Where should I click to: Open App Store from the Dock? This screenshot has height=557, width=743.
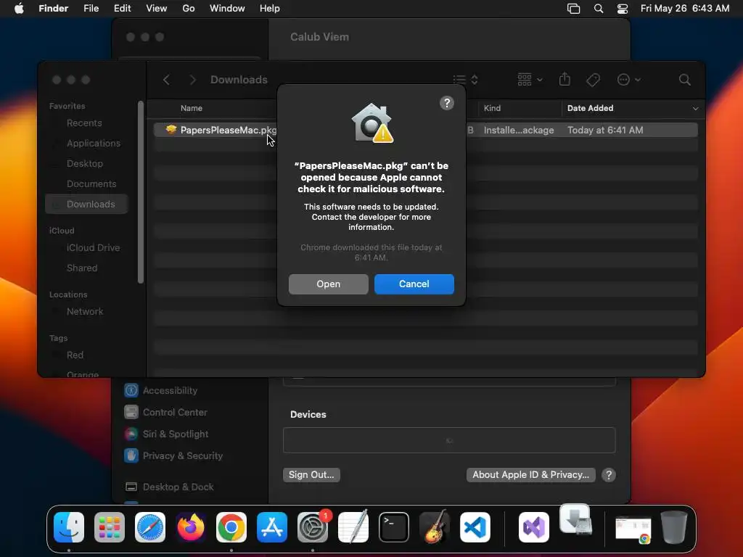272,527
